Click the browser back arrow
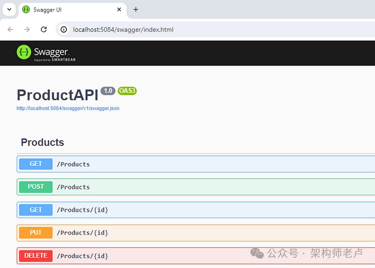 (10, 30)
